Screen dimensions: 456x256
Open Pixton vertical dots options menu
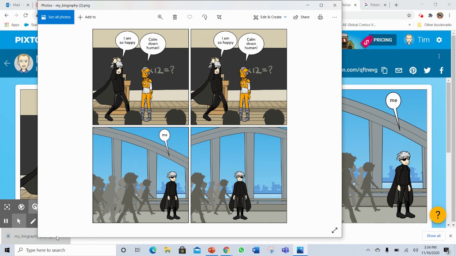[x=439, y=56]
